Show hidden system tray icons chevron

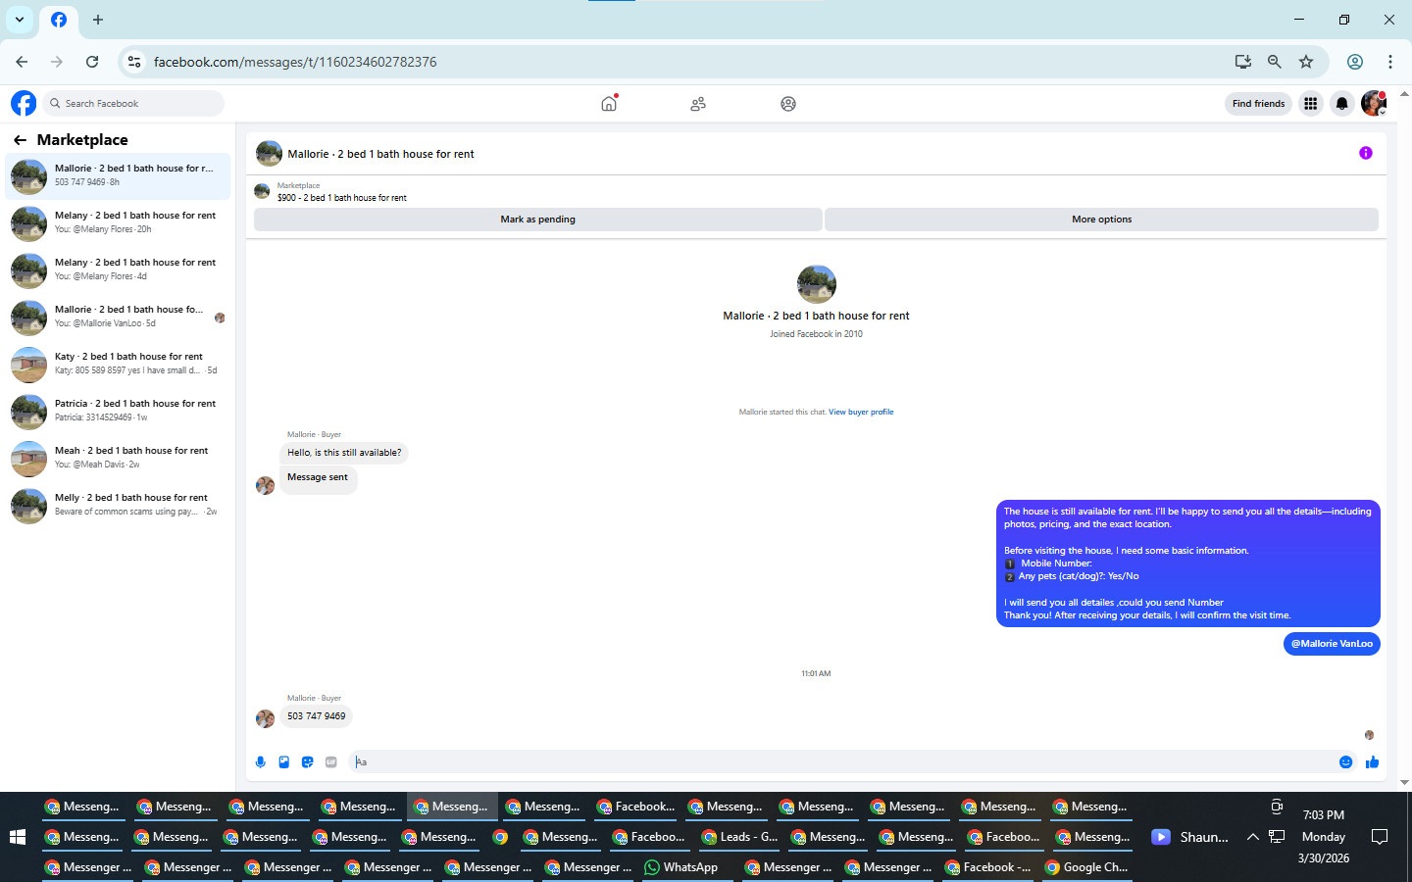coord(1253,837)
